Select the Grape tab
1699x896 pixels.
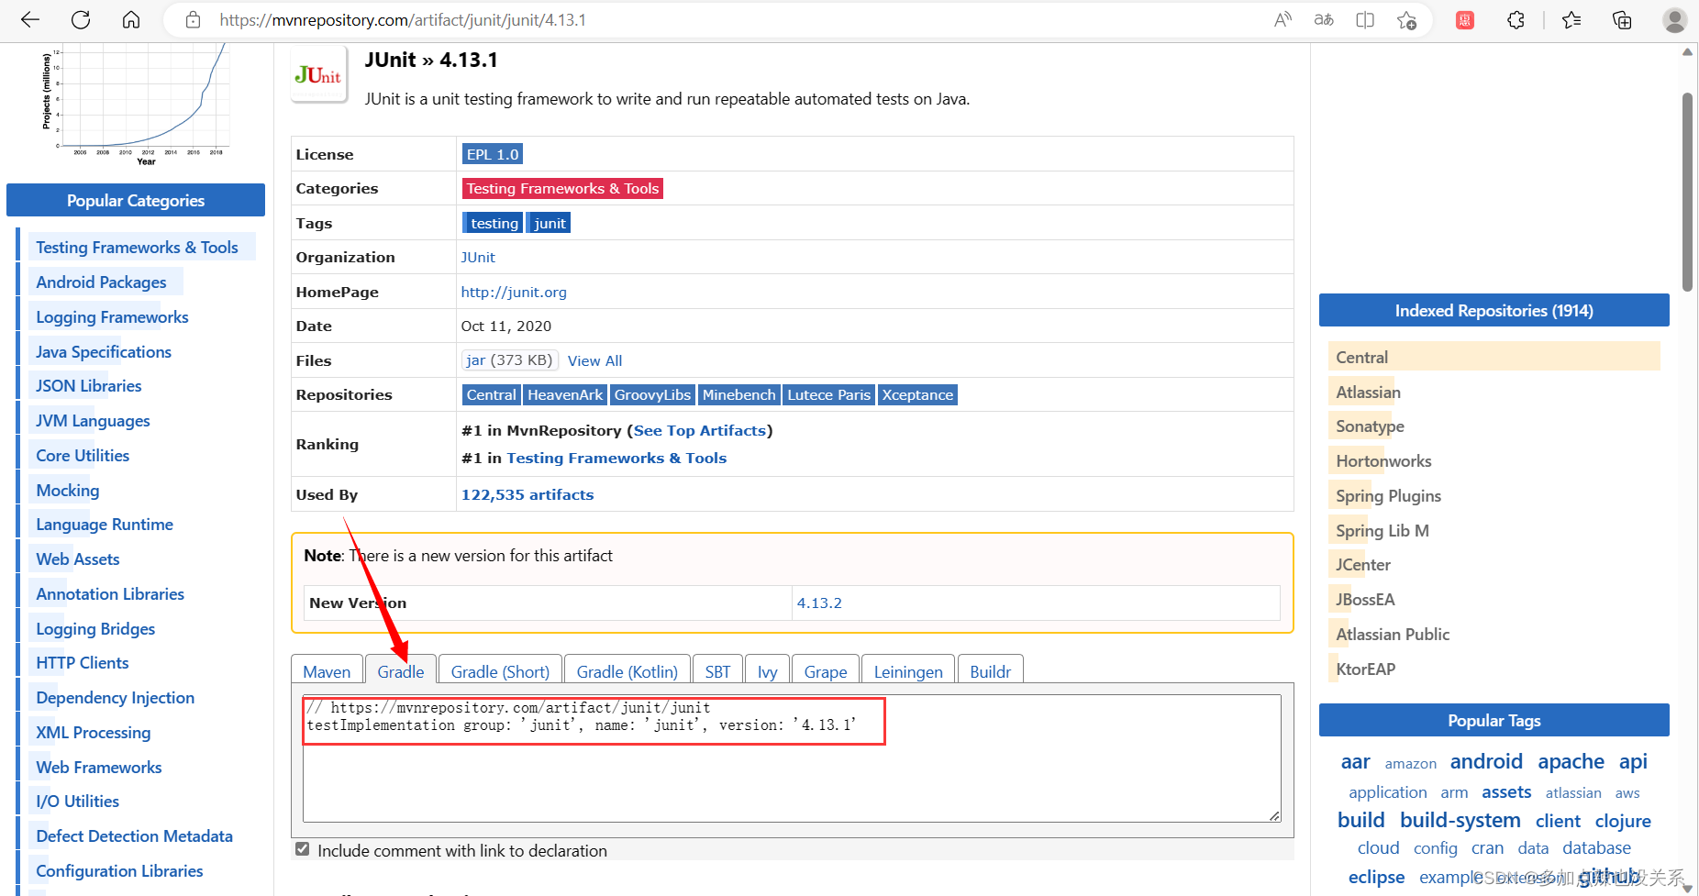coord(826,671)
